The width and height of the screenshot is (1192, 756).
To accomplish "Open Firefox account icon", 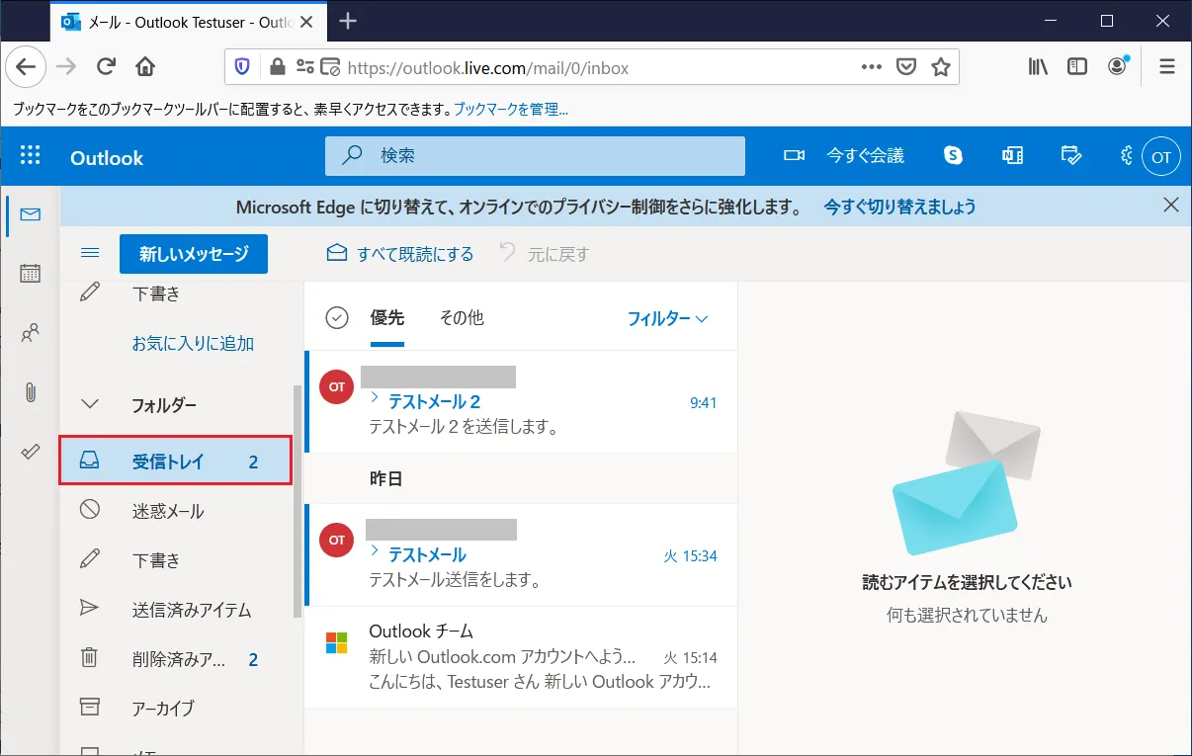I will pos(1118,67).
